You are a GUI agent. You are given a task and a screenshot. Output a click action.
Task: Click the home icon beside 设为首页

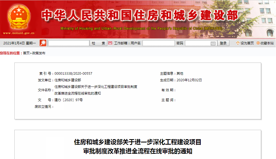tap(238, 43)
